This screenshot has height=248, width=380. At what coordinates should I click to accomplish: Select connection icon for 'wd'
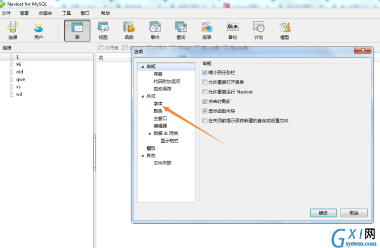tap(11, 94)
